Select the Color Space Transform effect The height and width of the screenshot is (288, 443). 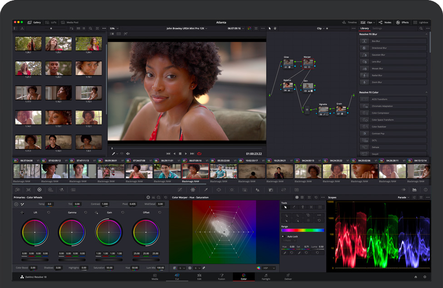click(x=382, y=119)
